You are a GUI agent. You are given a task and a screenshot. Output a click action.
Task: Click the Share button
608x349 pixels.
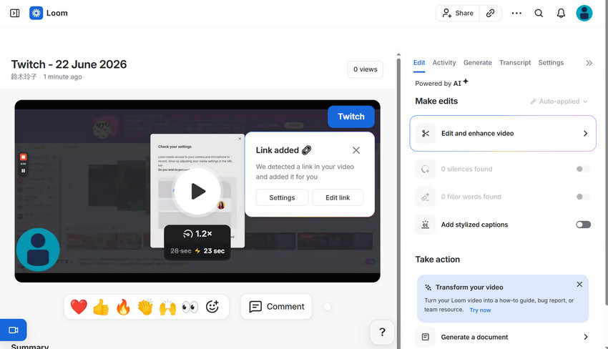pyautogui.click(x=458, y=13)
